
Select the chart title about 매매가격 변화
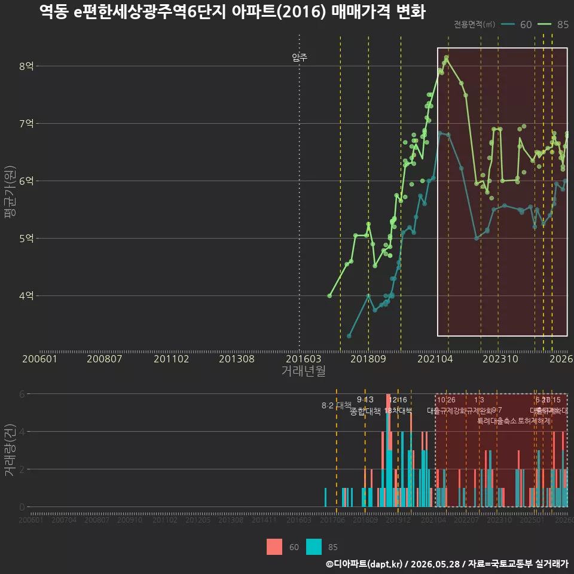click(x=233, y=12)
